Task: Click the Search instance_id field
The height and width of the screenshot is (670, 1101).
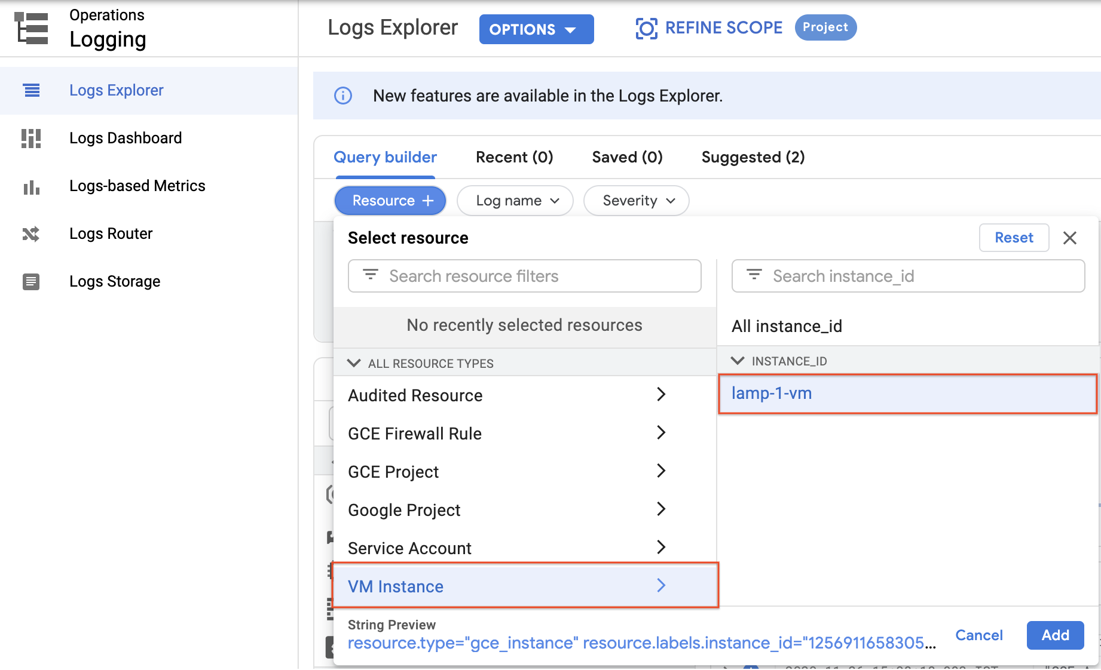Action: [x=908, y=276]
